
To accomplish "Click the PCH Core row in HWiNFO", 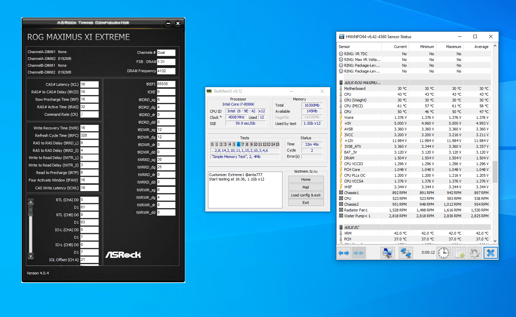I will point(414,170).
